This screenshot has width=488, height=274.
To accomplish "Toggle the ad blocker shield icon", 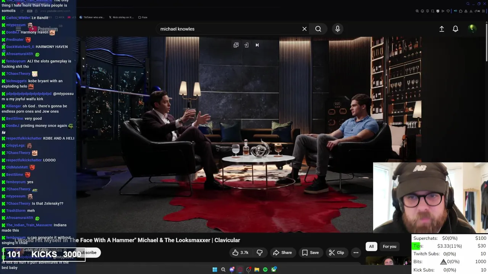I will (438, 11).
